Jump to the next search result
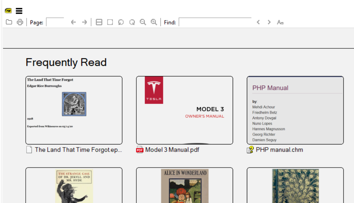Screen dimensions: 354x203 click(x=269, y=22)
